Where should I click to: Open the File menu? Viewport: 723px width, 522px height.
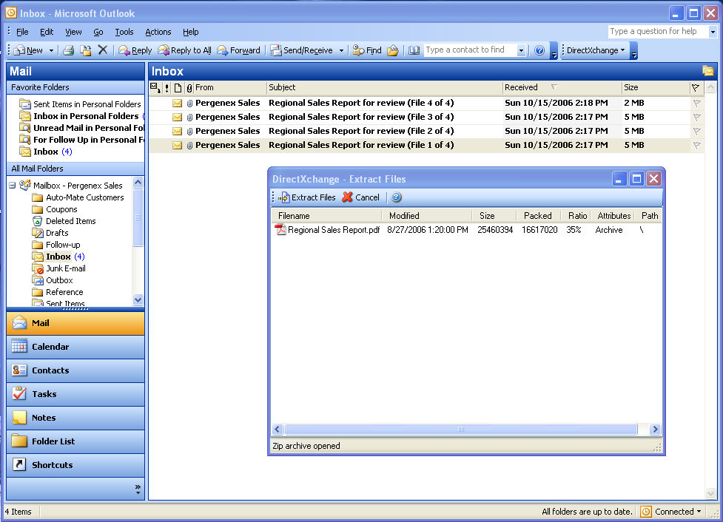point(22,32)
